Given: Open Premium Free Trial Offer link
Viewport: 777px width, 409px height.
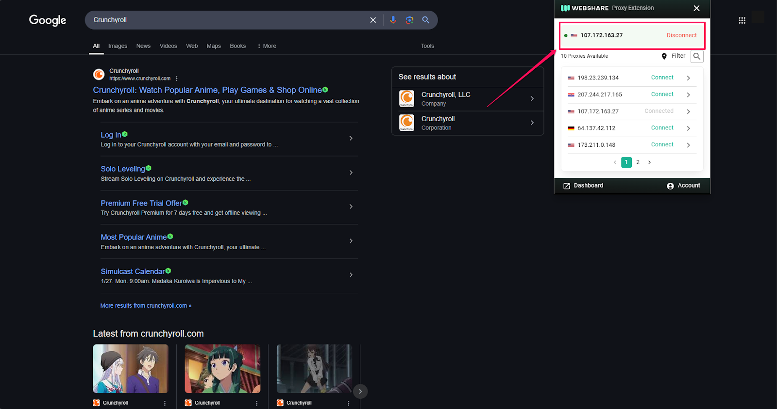Looking at the screenshot, I should 141,204.
